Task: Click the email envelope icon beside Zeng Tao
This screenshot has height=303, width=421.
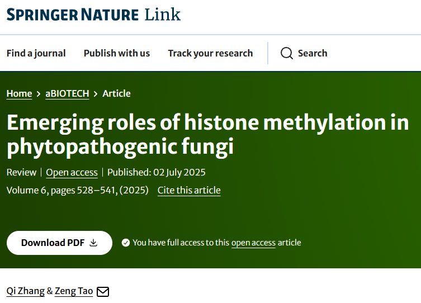Action: [x=103, y=291]
